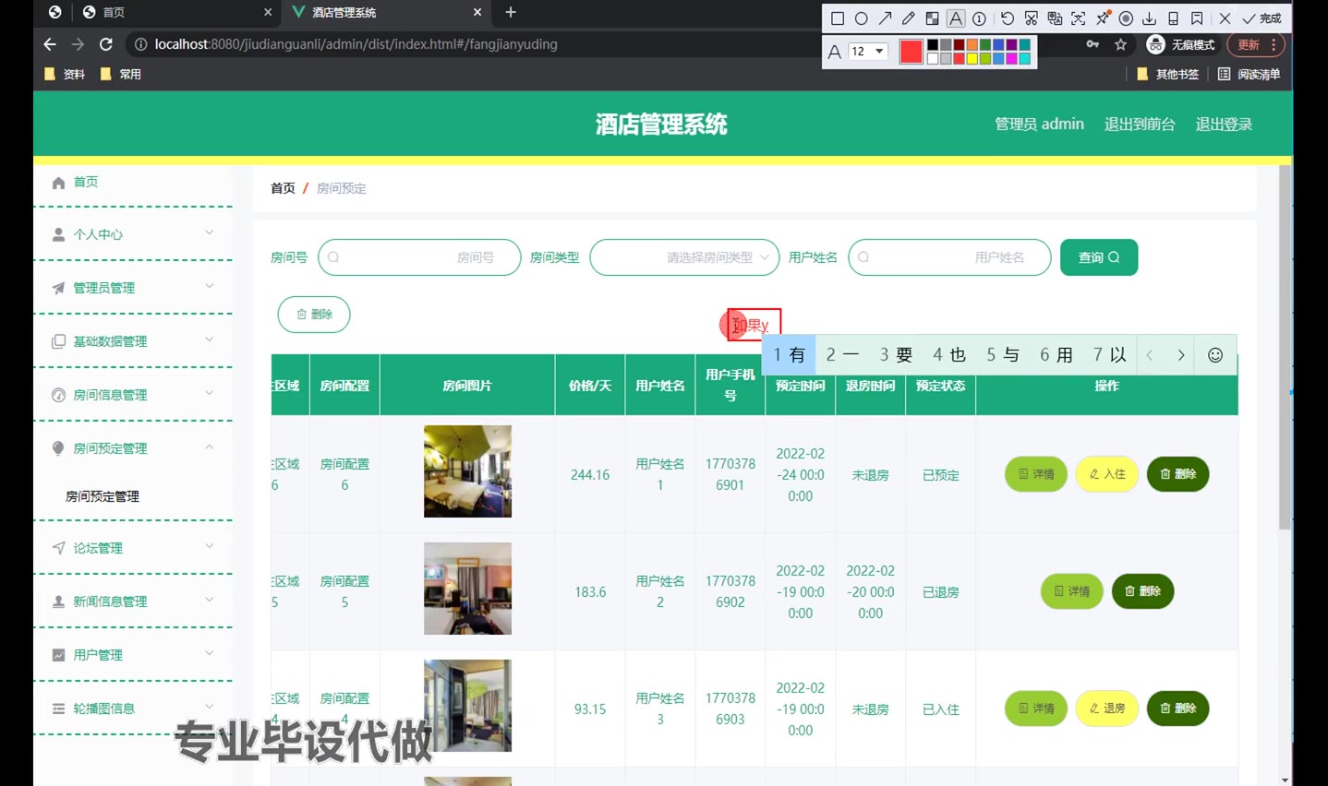Open the 房间类型 select dropdown
Image resolution: width=1328 pixels, height=786 pixels.
684,257
